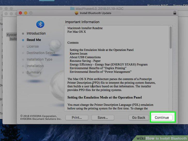Select the License step

coord(33,46)
